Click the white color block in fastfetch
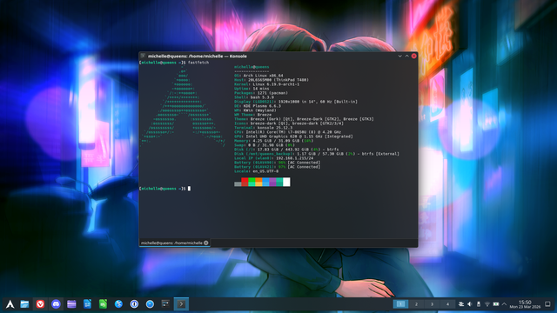 coord(286,182)
